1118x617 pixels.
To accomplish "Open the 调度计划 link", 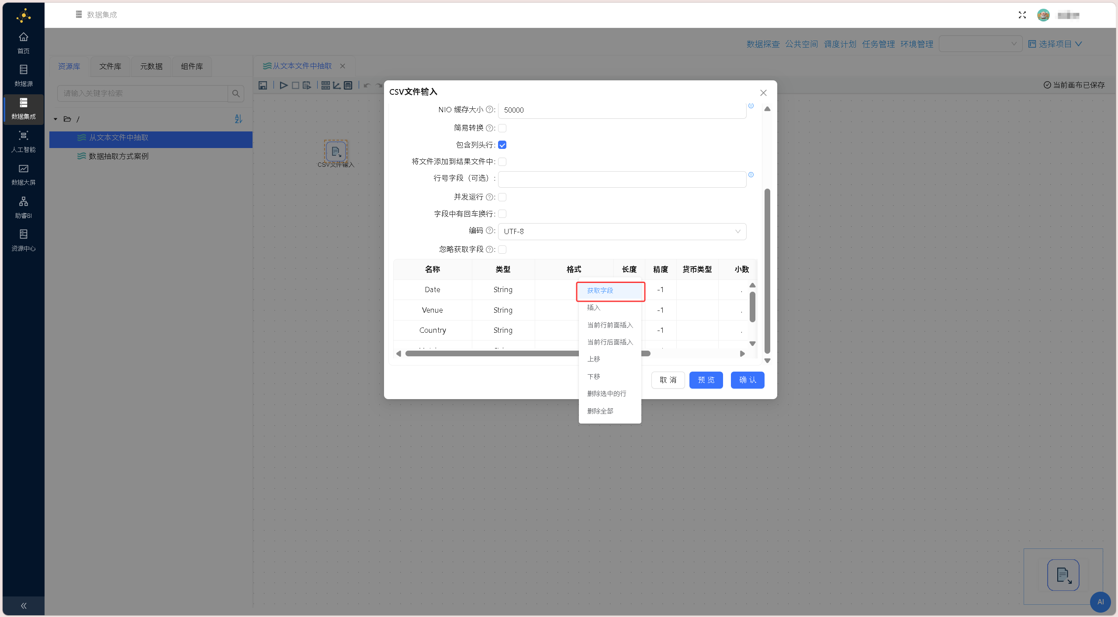I will tap(840, 44).
